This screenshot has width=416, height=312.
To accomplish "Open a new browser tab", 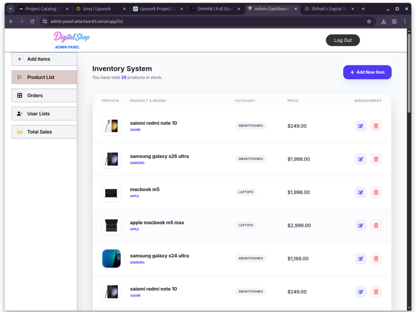I will click(x=363, y=9).
